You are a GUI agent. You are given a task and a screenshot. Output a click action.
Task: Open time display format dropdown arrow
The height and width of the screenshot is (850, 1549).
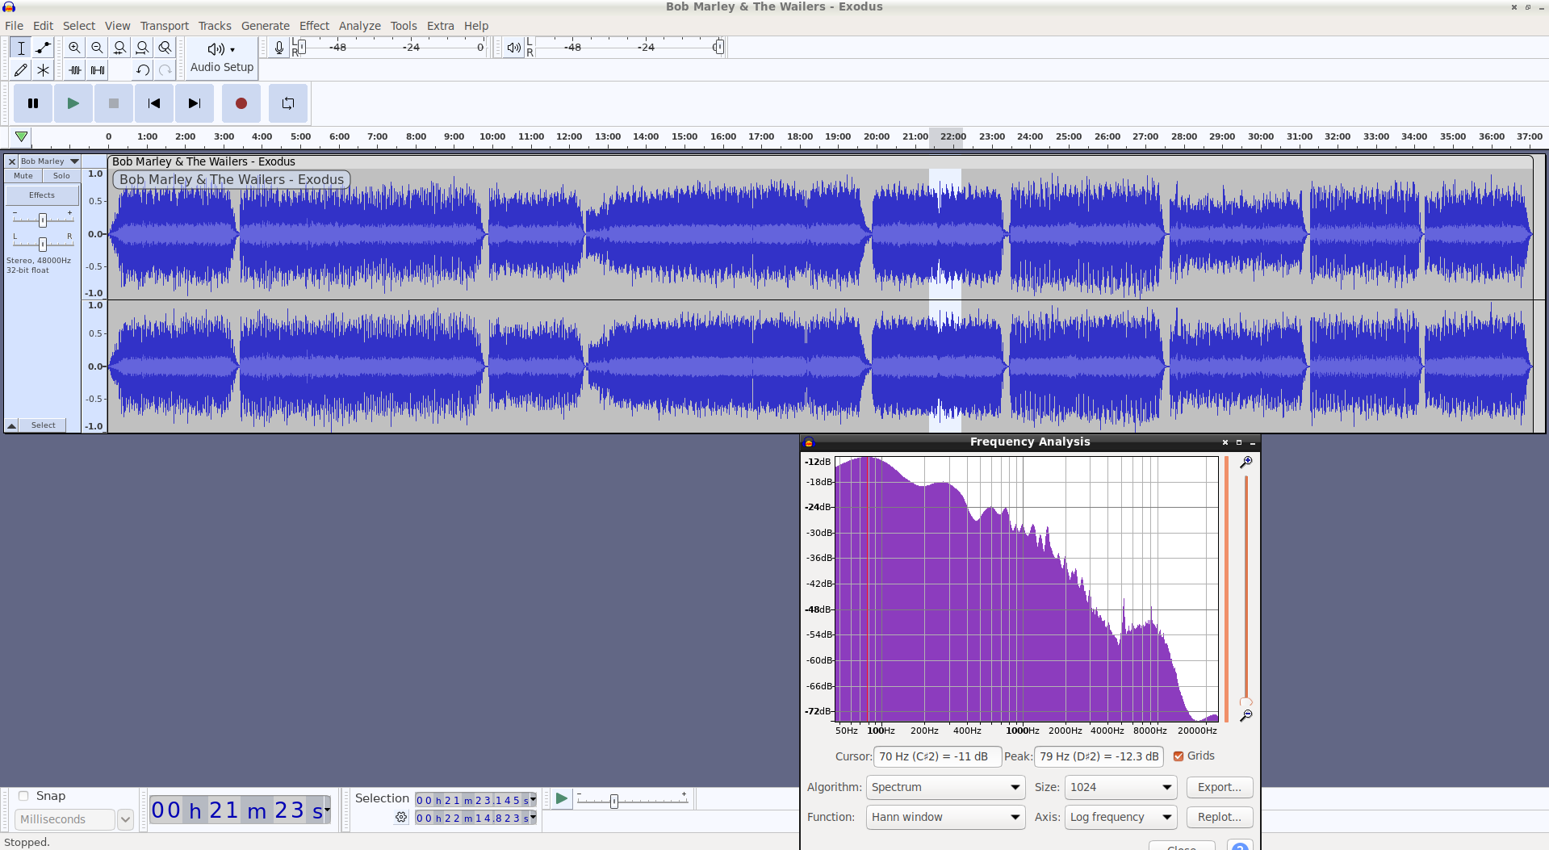click(327, 810)
